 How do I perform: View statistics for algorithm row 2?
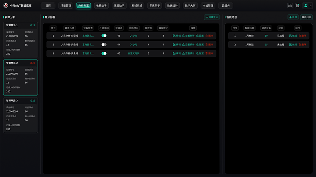(x=188, y=45)
